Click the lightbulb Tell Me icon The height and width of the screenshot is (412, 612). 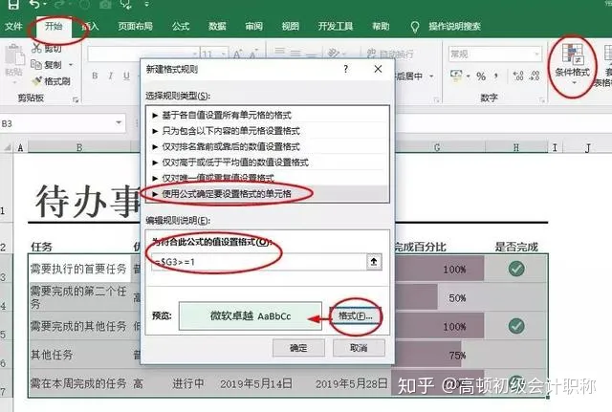414,27
